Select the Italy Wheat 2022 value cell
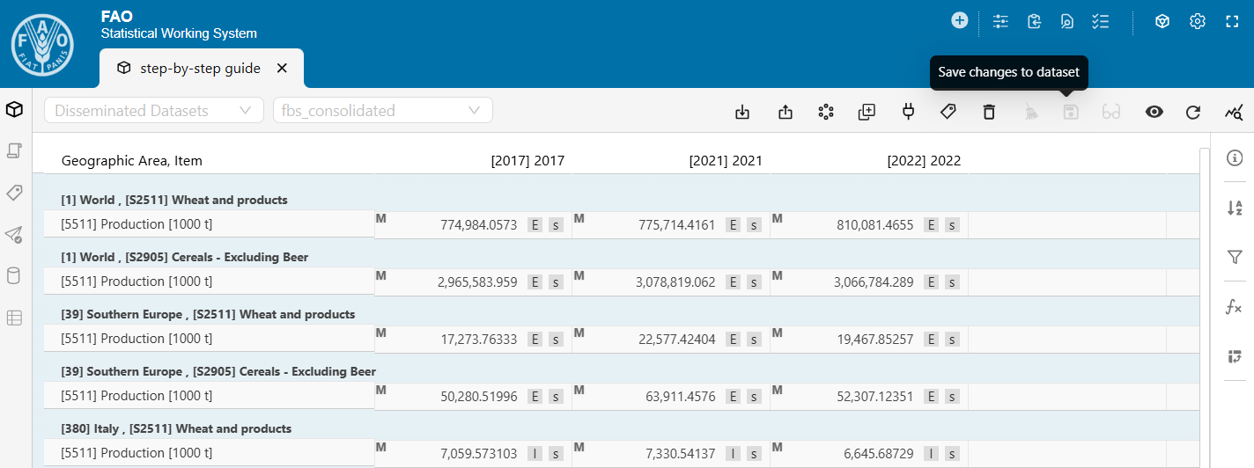 click(874, 453)
